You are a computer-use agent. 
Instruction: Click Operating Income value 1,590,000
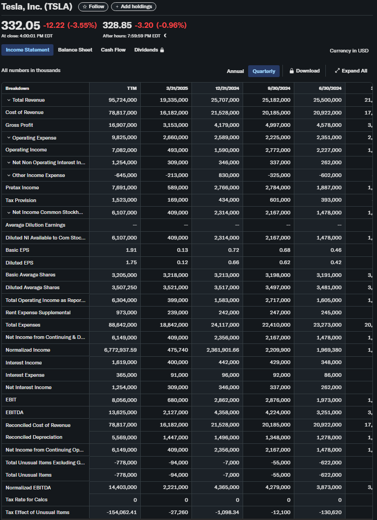[227, 150]
